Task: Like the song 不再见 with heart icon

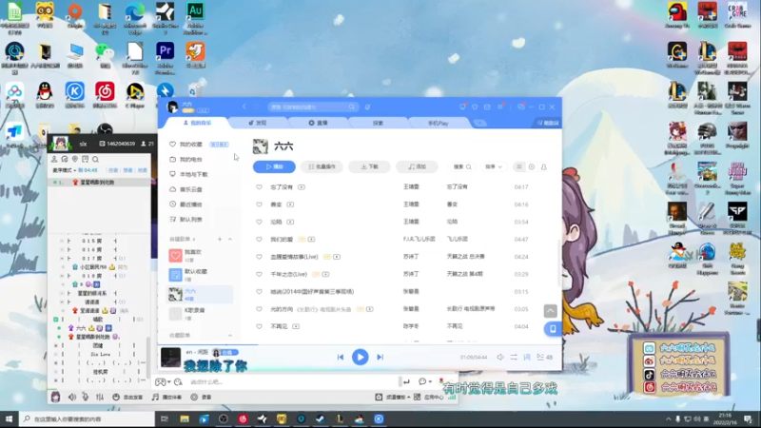Action: (x=259, y=326)
